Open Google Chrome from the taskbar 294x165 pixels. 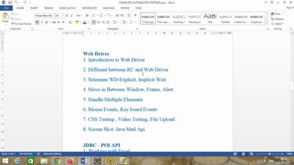57,161
